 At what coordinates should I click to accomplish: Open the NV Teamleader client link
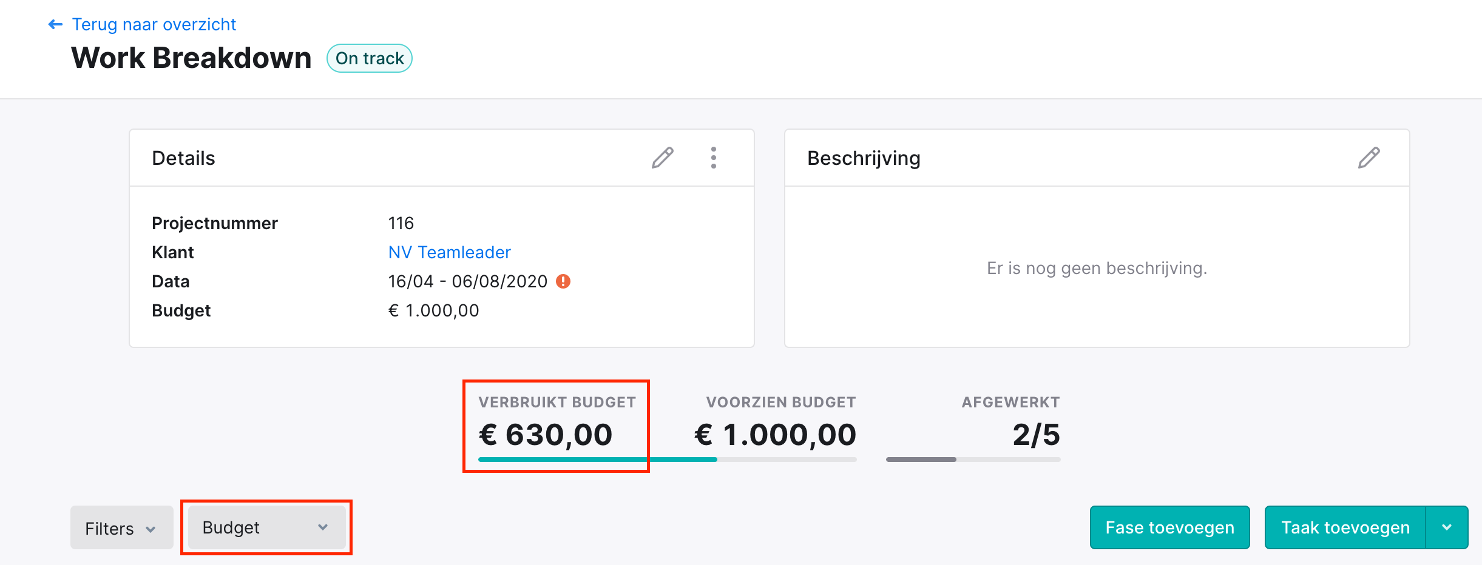click(x=449, y=252)
